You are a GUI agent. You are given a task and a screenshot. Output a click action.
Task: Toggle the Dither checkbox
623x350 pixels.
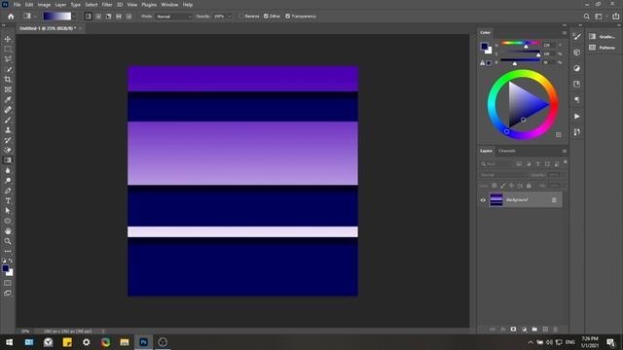266,17
